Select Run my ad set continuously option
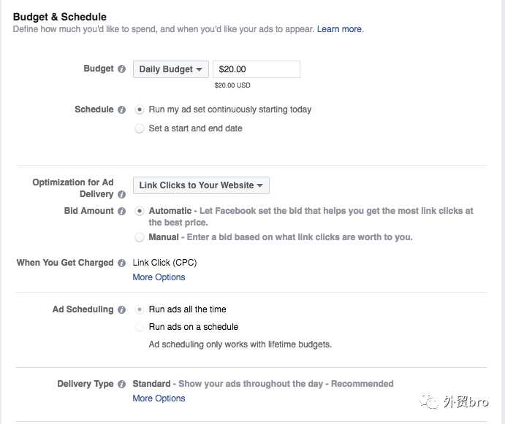The width and height of the screenshot is (505, 424). [140, 110]
